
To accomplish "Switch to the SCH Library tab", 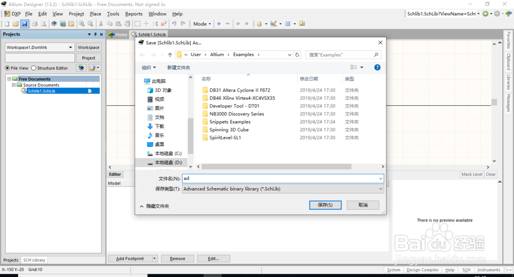I will pos(34,260).
